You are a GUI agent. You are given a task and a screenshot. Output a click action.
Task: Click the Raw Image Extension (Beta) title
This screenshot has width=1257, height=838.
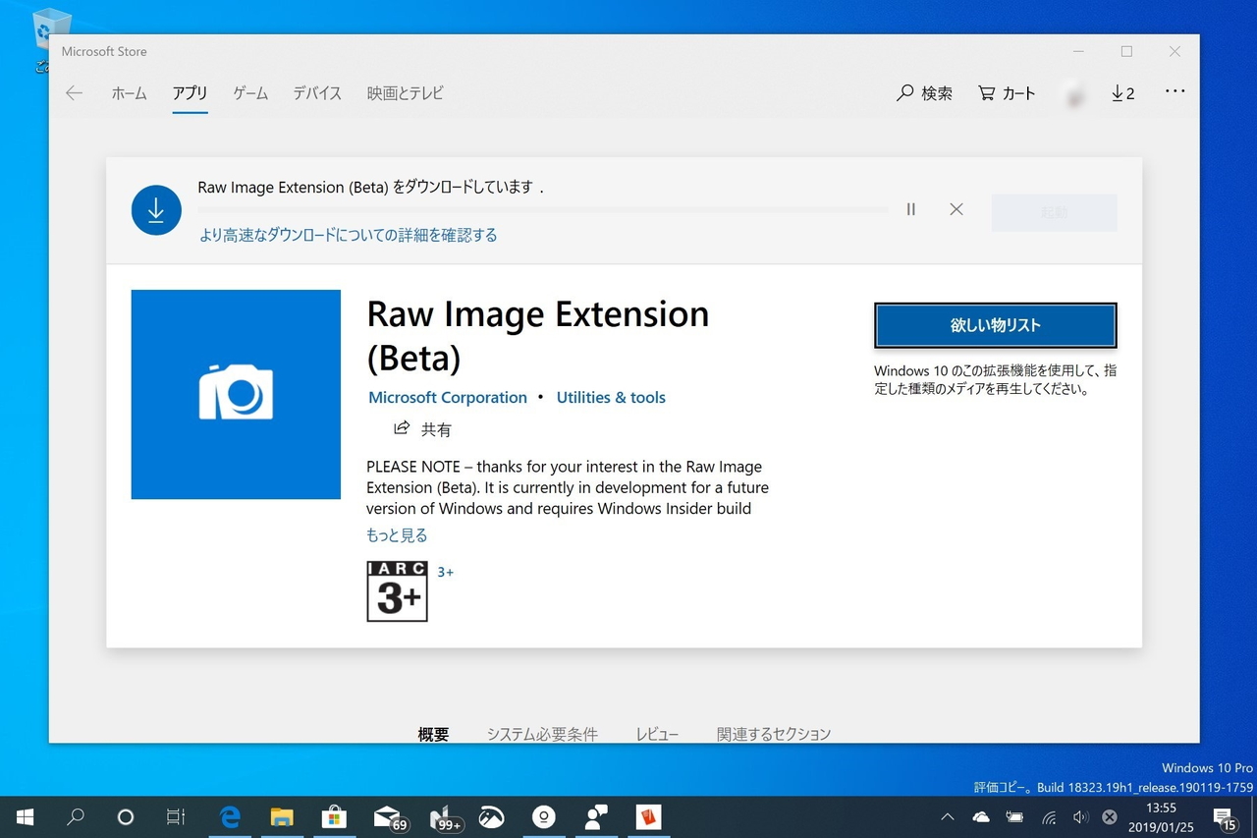pos(537,335)
